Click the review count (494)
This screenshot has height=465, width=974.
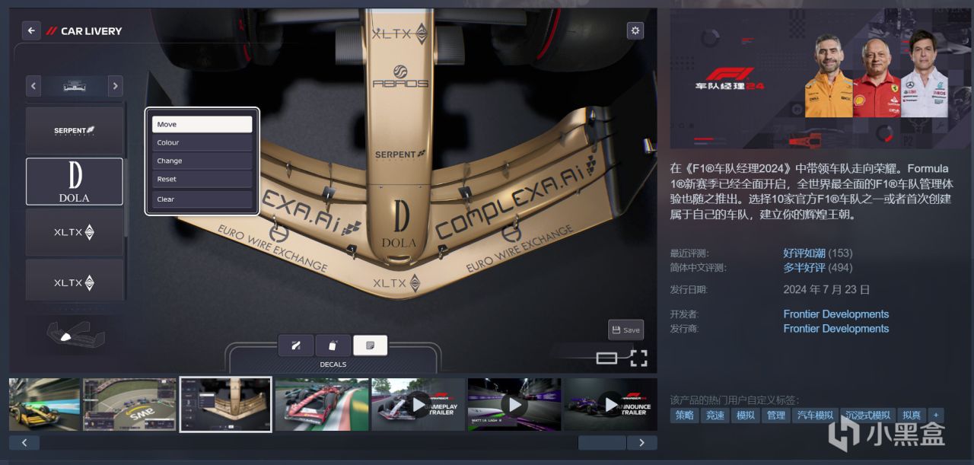tap(840, 267)
